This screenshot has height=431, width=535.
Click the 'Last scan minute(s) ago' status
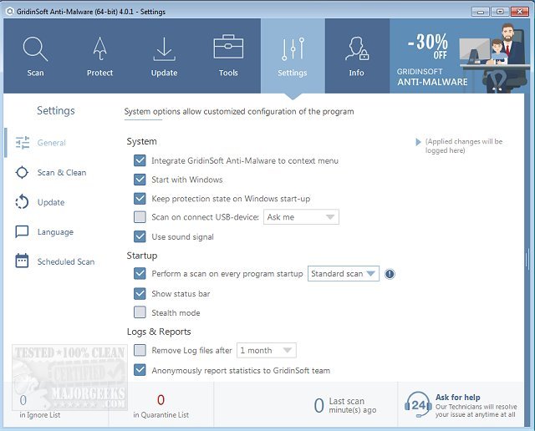point(345,405)
